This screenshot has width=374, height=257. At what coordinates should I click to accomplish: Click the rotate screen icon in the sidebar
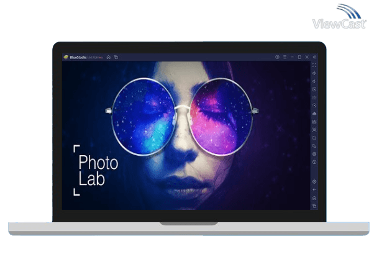point(314,146)
